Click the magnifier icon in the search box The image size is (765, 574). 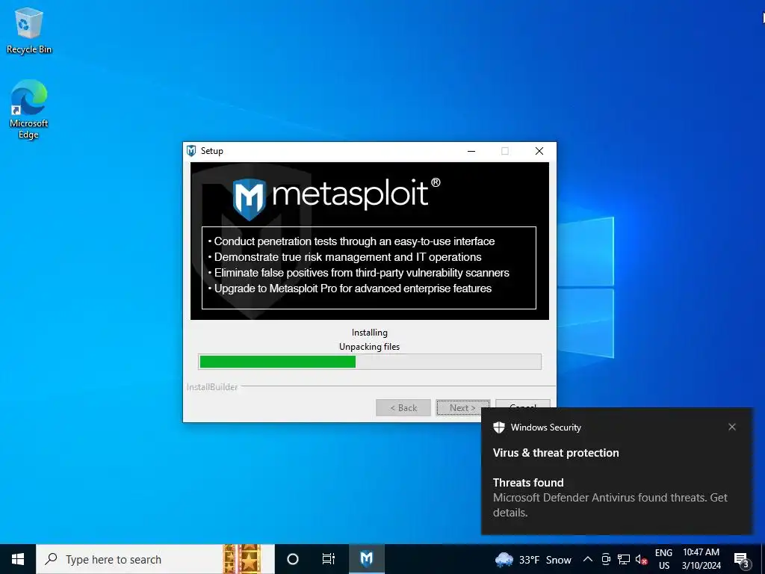click(x=52, y=559)
